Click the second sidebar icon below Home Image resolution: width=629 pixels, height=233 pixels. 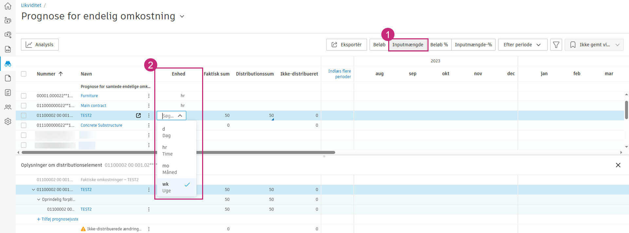(8, 20)
